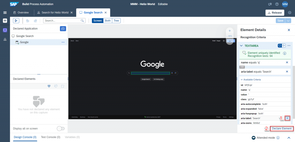Click the highlighted search box in capture
This screenshot has height=142, width=295.
click(150, 73)
